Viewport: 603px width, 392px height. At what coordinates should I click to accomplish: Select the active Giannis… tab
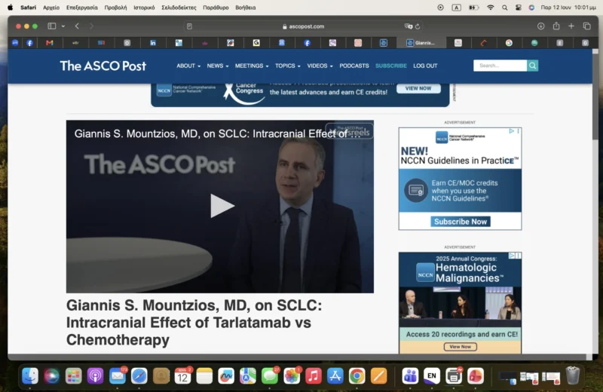(x=421, y=43)
